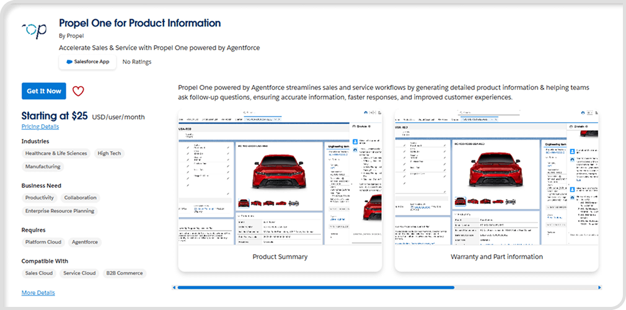The image size is (626, 310).
Task: Open the Pricing Details link
Action: point(40,126)
